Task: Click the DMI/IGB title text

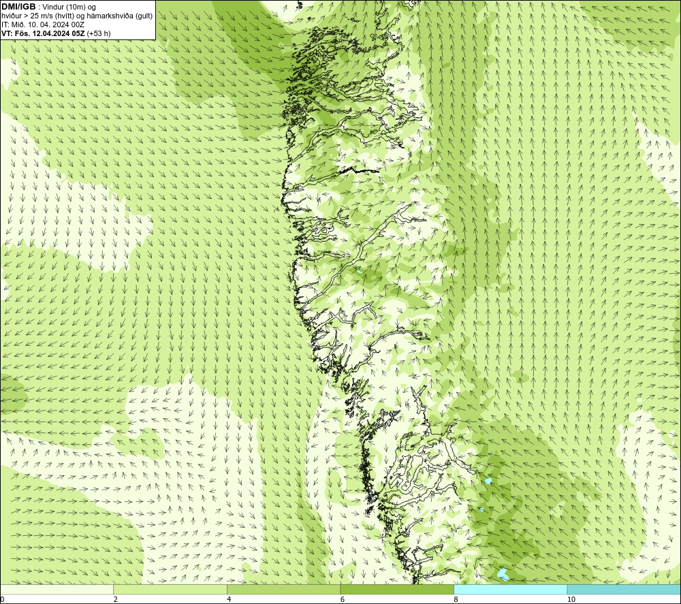Action: (18, 7)
